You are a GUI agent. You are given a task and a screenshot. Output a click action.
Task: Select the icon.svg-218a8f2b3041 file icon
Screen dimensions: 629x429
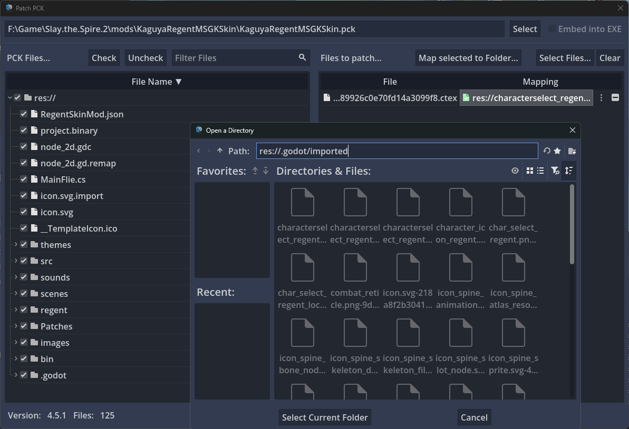click(408, 267)
